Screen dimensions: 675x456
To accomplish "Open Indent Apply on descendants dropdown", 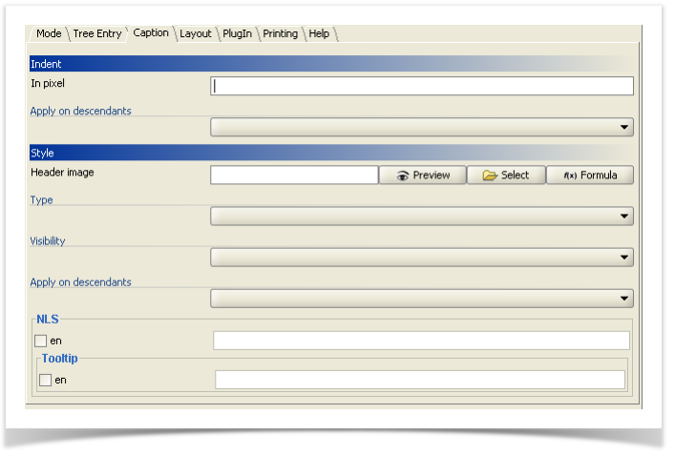I will (421, 127).
